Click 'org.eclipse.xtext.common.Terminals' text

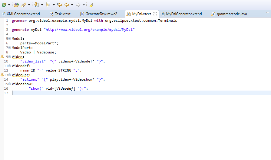click(141, 21)
